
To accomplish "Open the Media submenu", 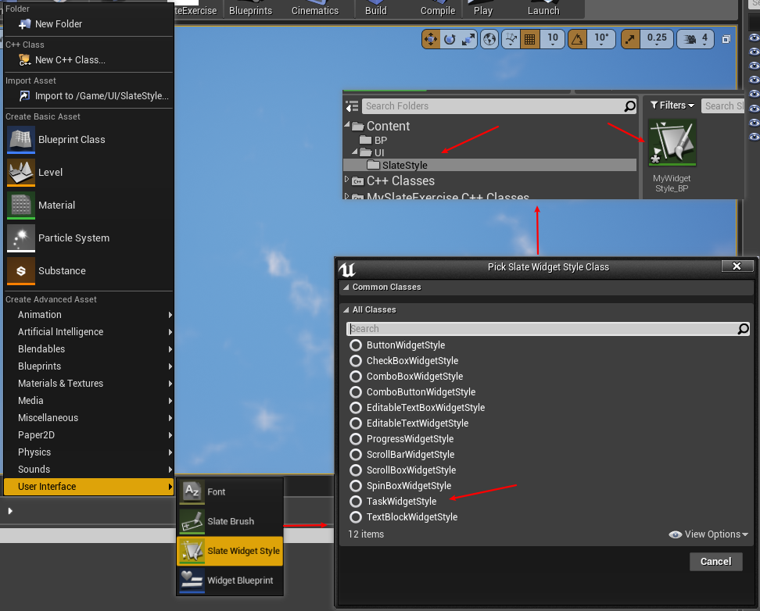I will pos(88,401).
